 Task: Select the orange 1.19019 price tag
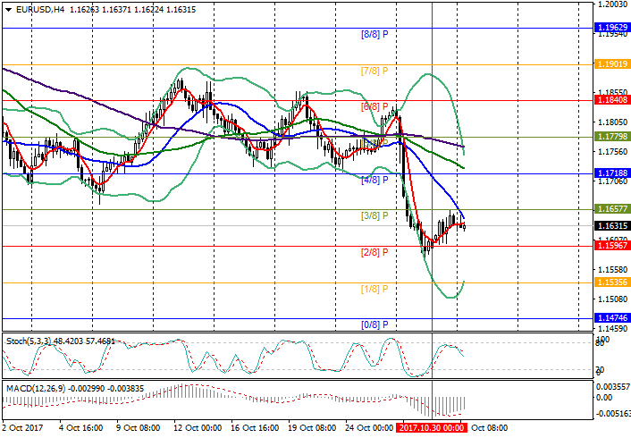[611, 64]
